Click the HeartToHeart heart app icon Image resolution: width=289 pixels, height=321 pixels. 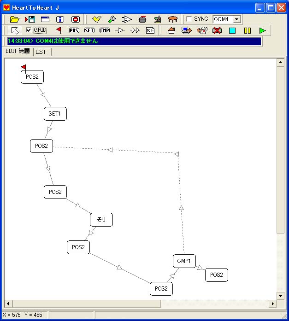coord(6,7)
